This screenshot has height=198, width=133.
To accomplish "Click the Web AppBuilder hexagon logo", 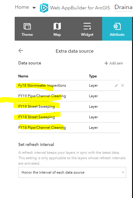I will 44,8.
